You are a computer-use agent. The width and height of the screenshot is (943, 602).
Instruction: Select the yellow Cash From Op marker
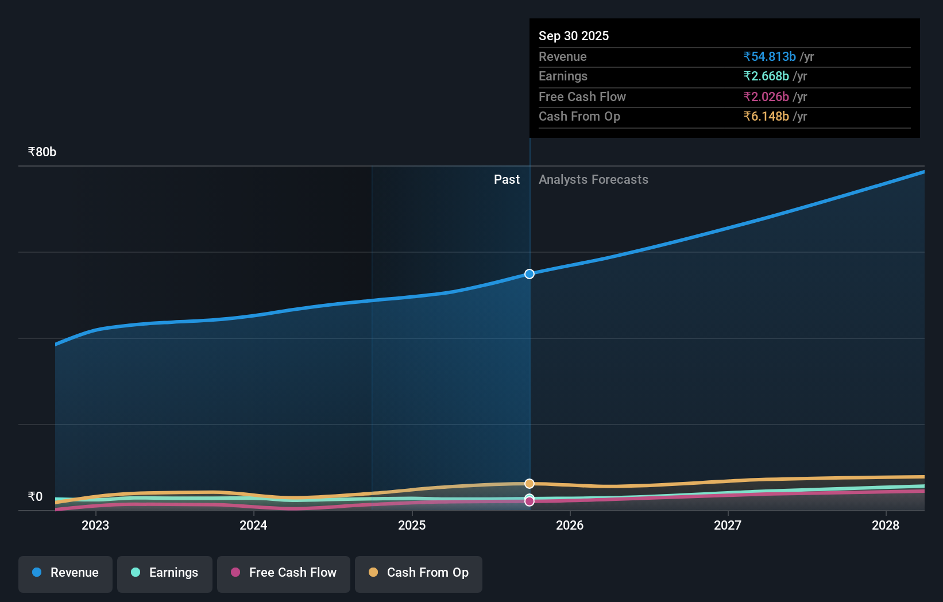(529, 483)
